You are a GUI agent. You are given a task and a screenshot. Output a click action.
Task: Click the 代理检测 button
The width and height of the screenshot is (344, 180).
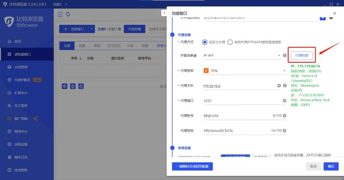click(302, 55)
